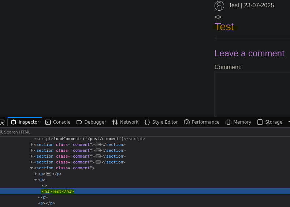Click the Memory chip icon

[x=228, y=122]
